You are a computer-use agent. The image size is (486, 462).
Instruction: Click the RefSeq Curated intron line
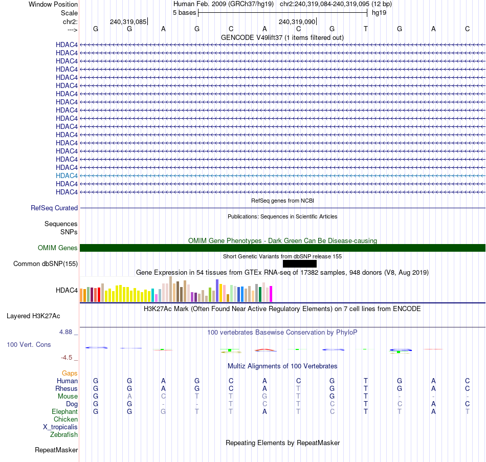(x=282, y=208)
